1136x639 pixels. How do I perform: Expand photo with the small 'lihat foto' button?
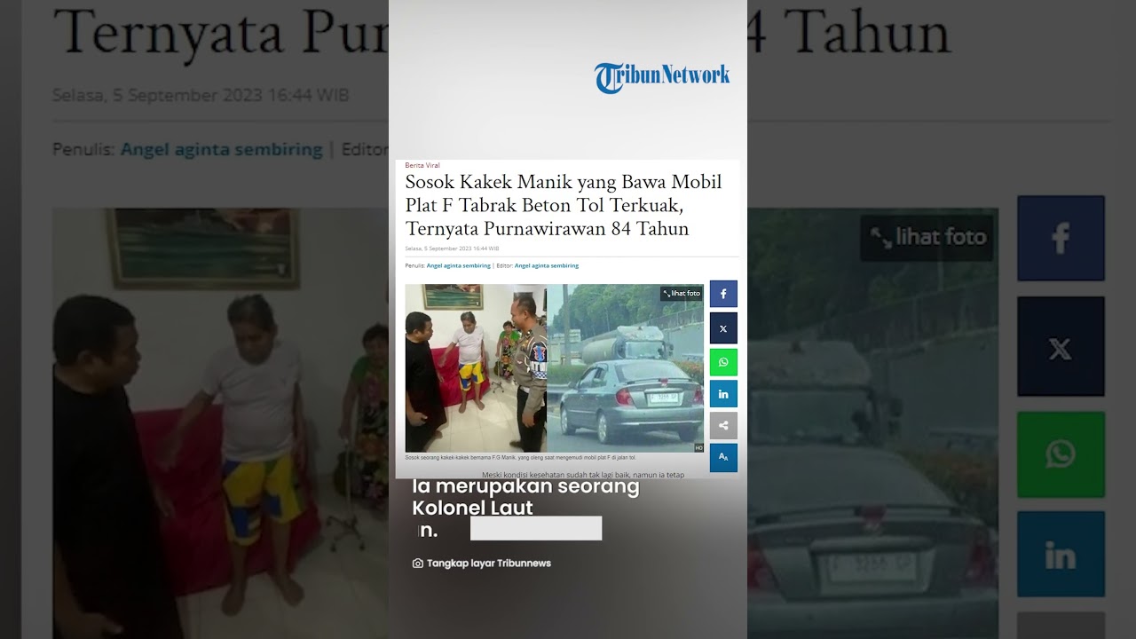[682, 294]
